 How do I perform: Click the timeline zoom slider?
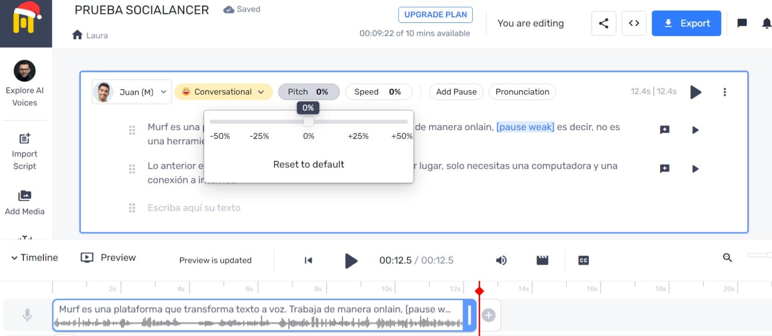(x=760, y=255)
